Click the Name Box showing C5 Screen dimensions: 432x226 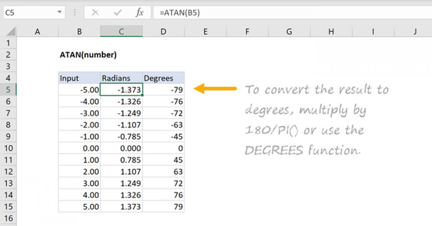33,13
